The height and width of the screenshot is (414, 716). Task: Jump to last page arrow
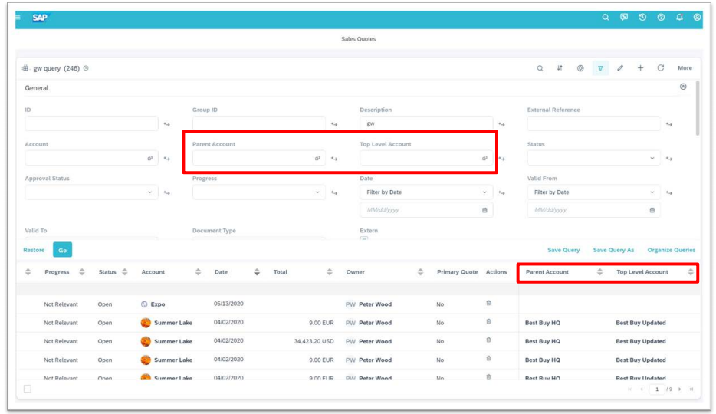(x=691, y=389)
